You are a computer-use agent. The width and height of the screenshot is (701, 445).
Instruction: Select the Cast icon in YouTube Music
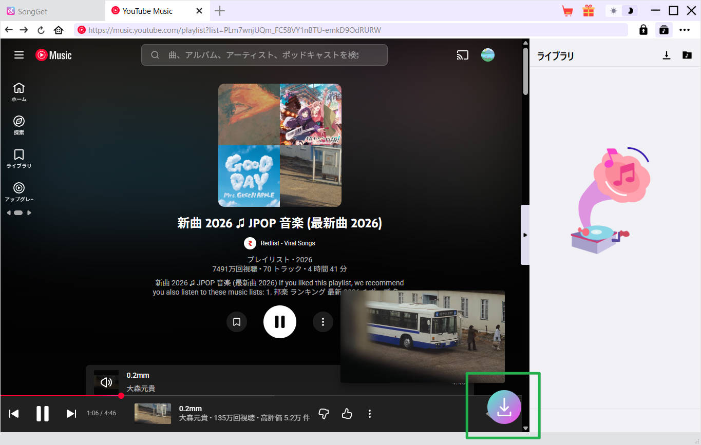pyautogui.click(x=462, y=54)
